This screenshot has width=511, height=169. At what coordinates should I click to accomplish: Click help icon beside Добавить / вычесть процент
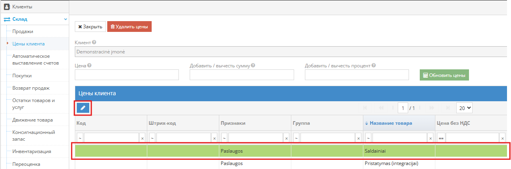click(374, 65)
